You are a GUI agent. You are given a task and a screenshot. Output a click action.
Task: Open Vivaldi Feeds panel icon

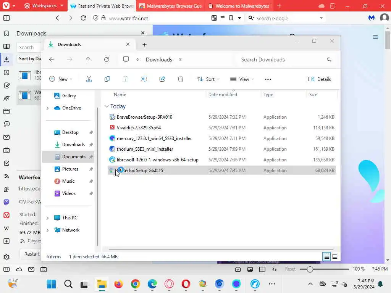[x=6, y=176]
